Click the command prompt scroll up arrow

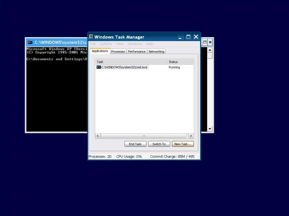point(210,50)
